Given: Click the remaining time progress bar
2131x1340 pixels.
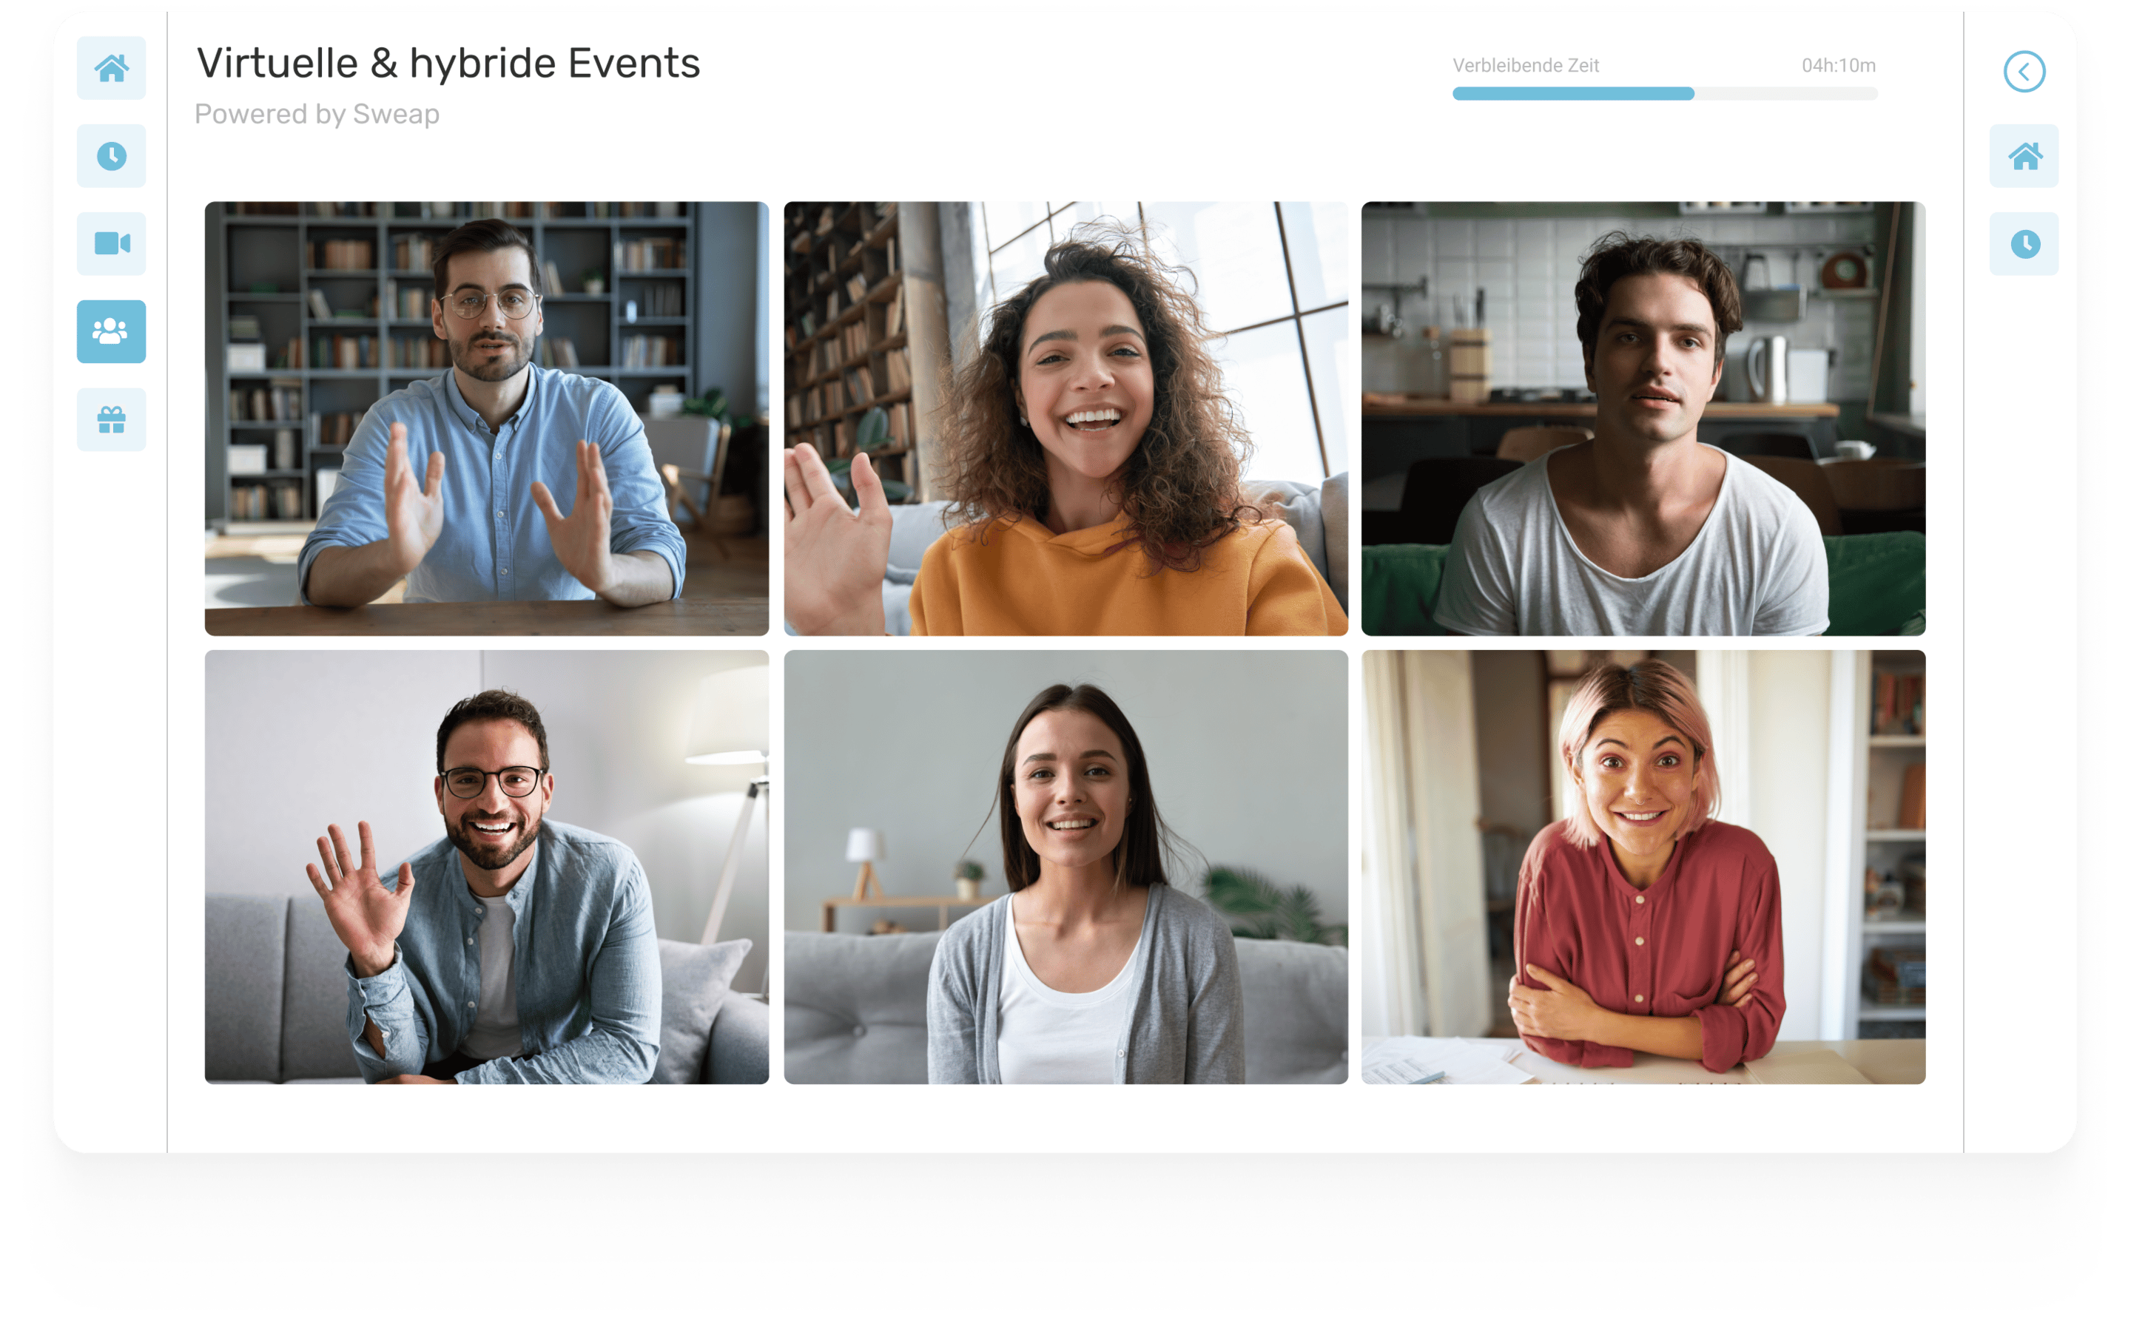Looking at the screenshot, I should [1575, 94].
